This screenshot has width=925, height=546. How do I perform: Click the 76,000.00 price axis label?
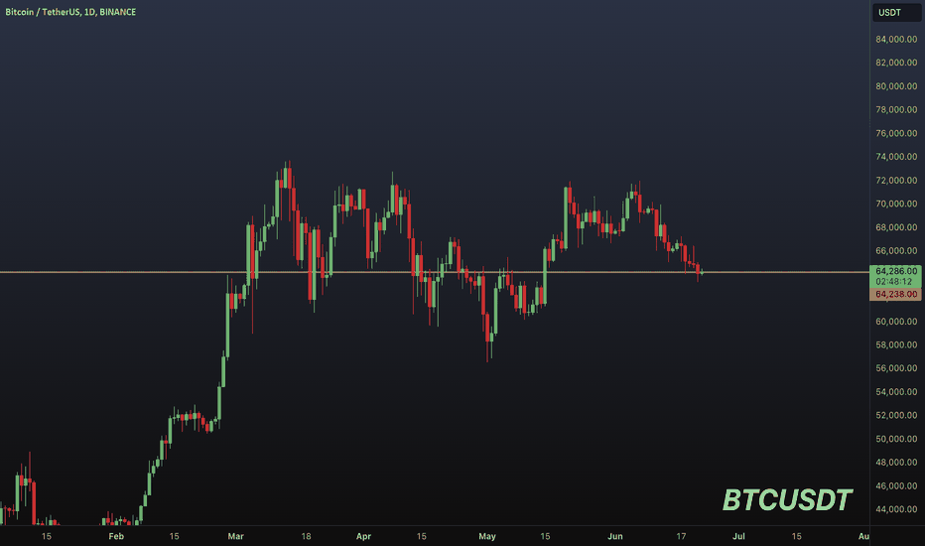tap(896, 133)
